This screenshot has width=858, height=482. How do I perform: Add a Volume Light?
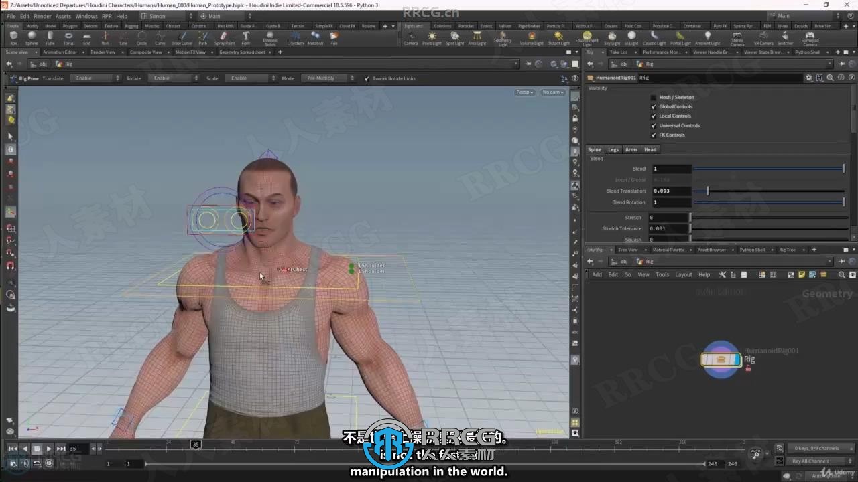[x=532, y=38]
